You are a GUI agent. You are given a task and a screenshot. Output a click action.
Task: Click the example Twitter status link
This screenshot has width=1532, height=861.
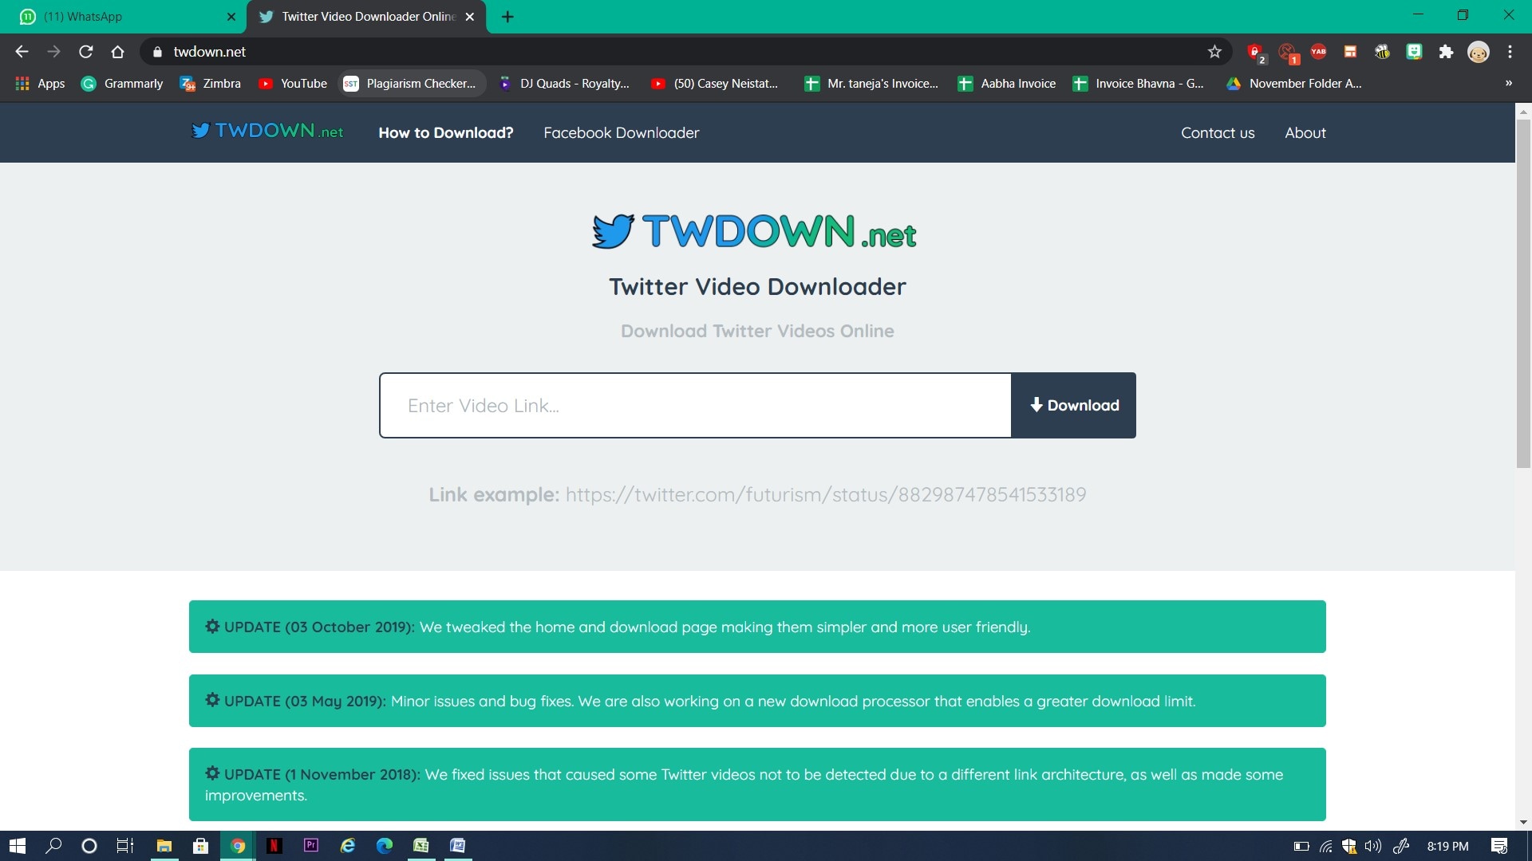coord(826,493)
